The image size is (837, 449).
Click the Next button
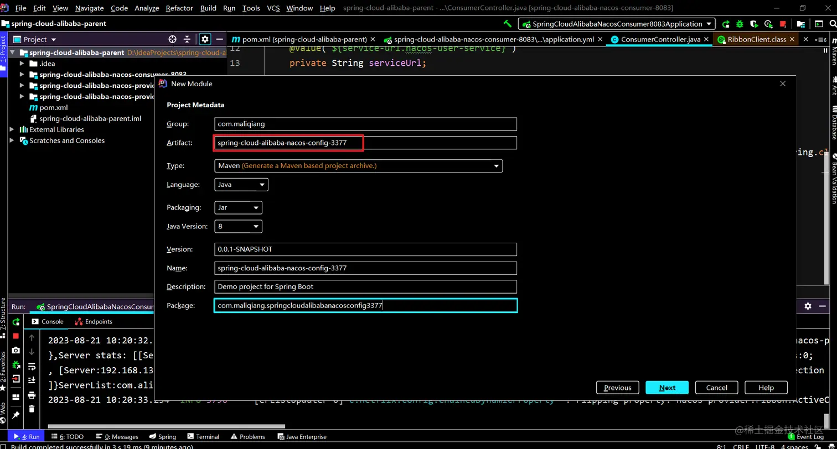(667, 388)
